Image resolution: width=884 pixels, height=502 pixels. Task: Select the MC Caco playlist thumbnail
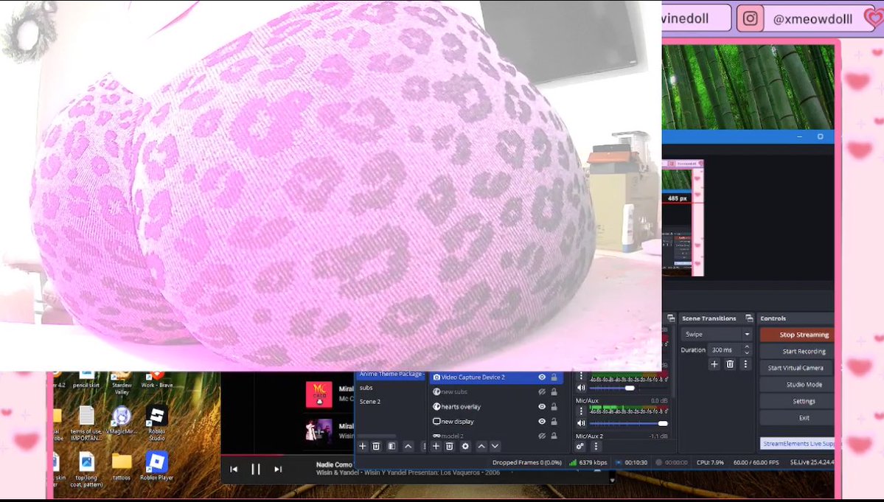[x=319, y=394]
